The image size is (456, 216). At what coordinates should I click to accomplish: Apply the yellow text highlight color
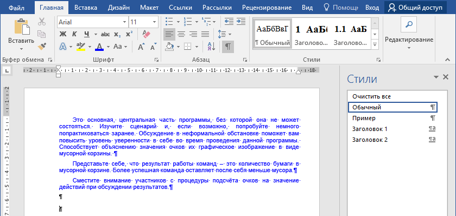coord(80,47)
